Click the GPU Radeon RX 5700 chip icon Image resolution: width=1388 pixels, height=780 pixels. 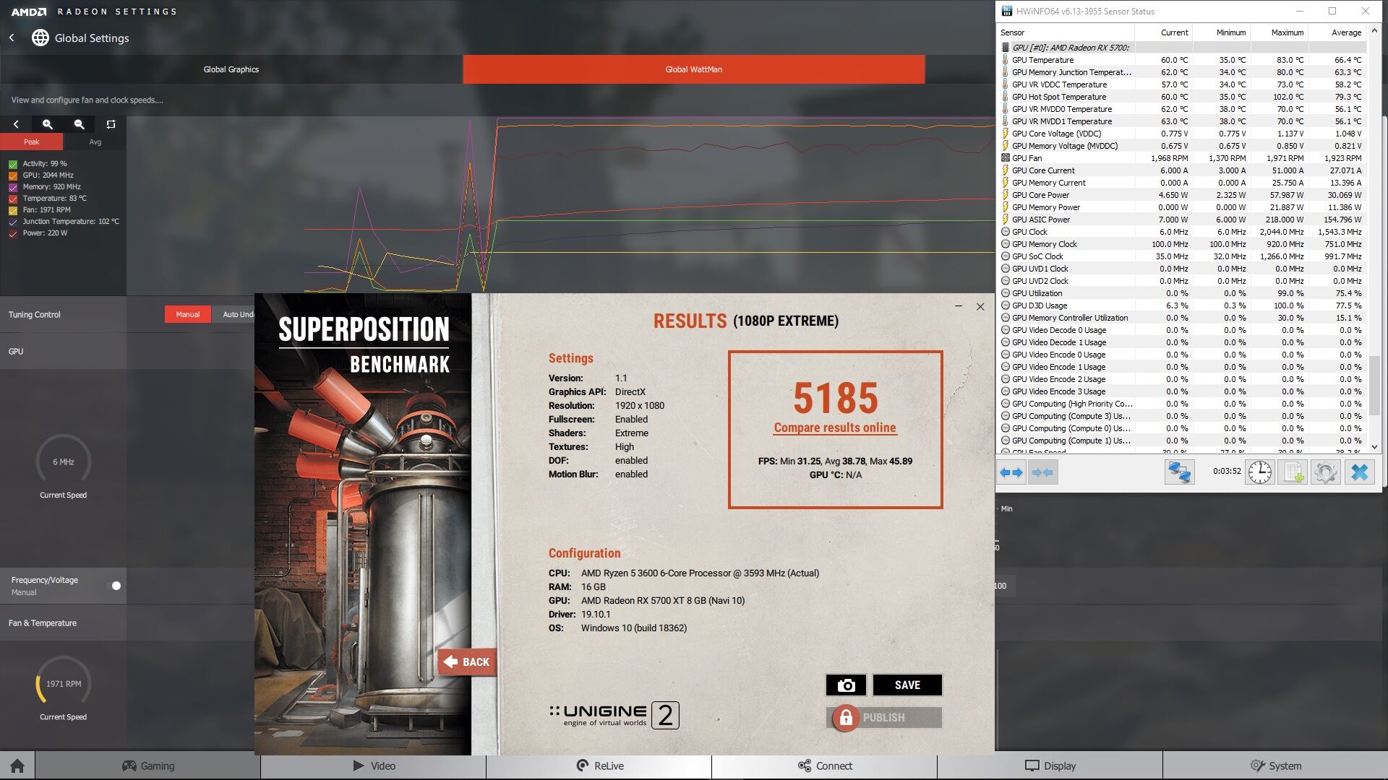(1005, 48)
